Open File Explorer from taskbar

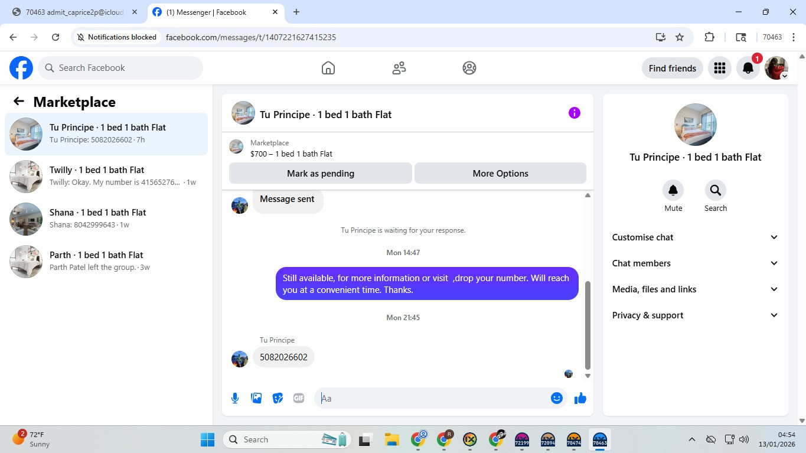[x=391, y=439]
